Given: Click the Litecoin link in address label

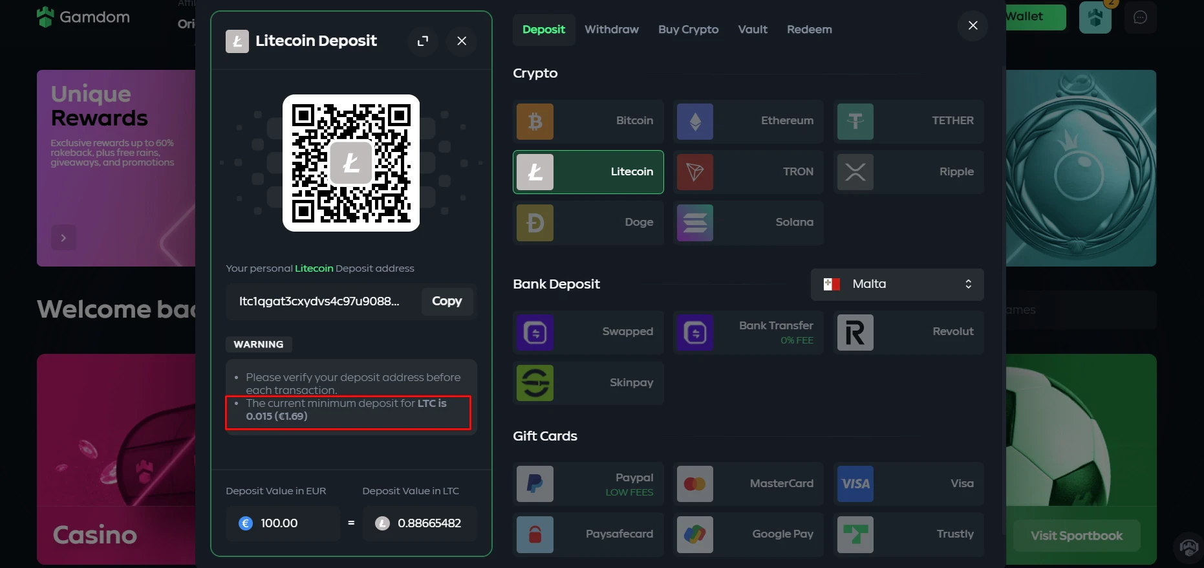Looking at the screenshot, I should (314, 268).
